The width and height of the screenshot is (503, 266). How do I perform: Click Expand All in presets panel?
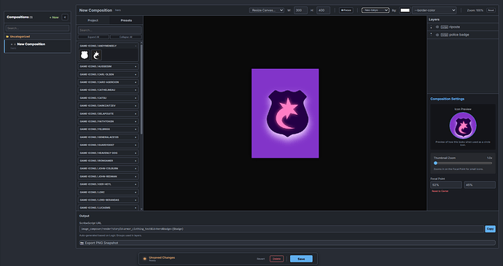(x=93, y=37)
